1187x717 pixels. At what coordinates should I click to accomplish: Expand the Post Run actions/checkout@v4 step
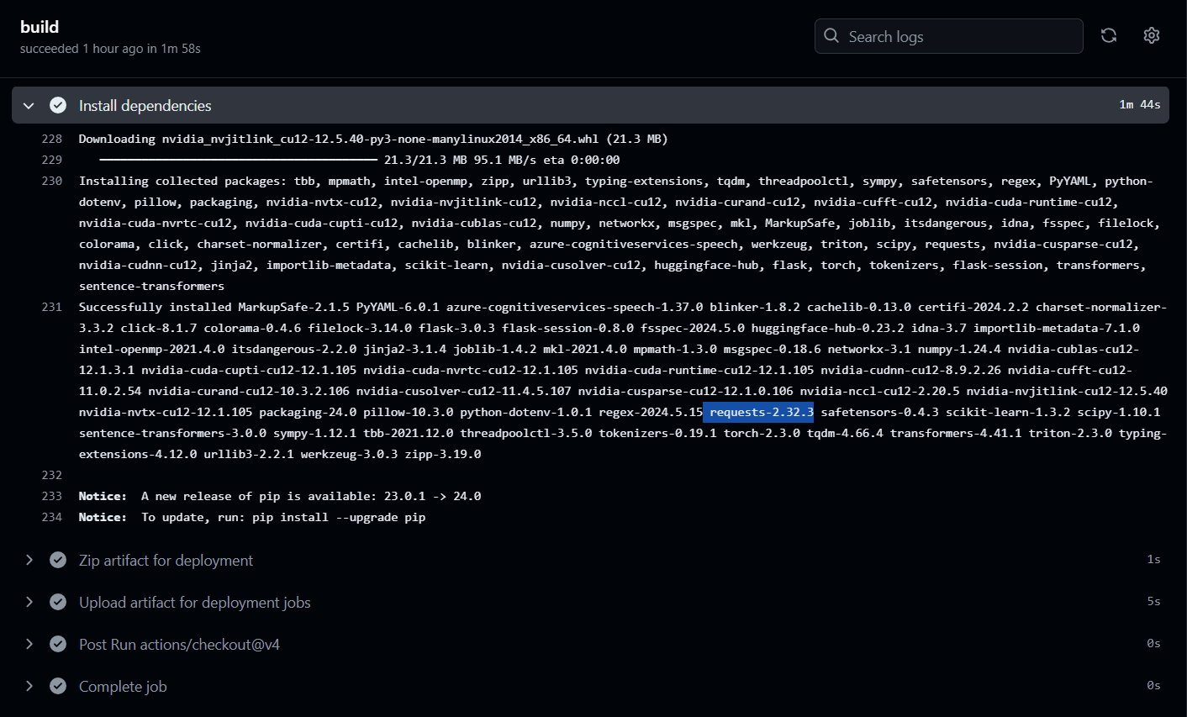[x=29, y=644]
